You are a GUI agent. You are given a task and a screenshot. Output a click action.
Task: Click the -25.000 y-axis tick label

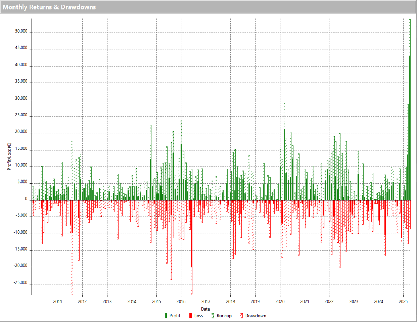click(21, 283)
